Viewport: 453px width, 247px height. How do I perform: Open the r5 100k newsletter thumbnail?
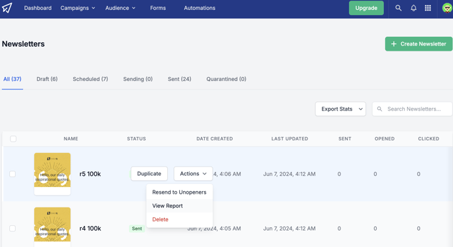click(52, 174)
